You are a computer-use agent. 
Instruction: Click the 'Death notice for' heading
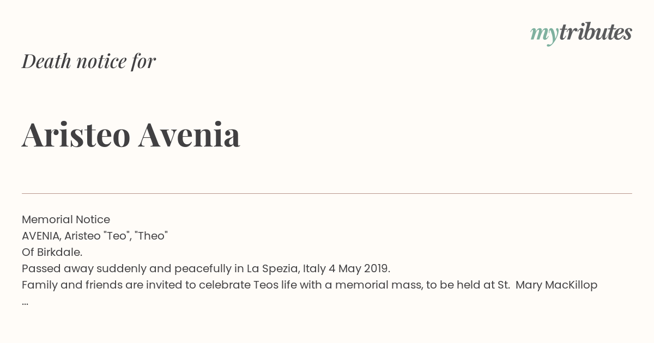tap(89, 61)
